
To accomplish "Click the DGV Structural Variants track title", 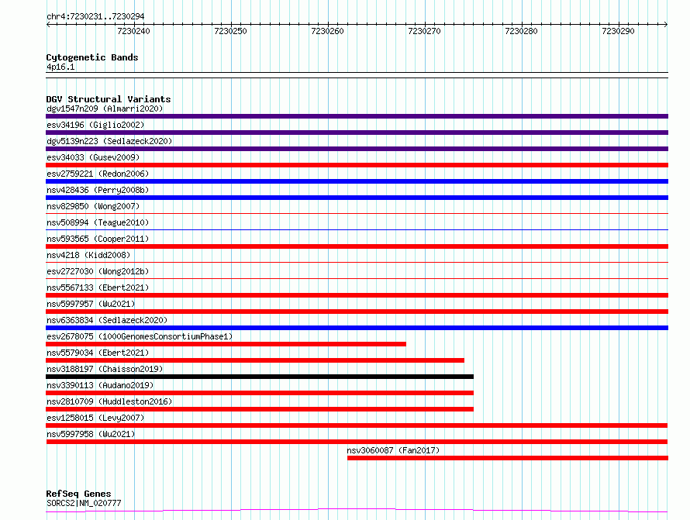I will [x=109, y=99].
